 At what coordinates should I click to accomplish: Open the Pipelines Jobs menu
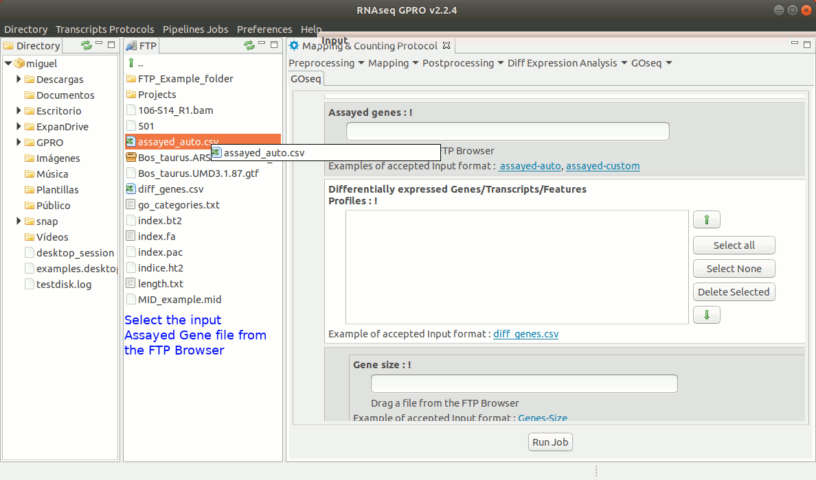point(195,29)
